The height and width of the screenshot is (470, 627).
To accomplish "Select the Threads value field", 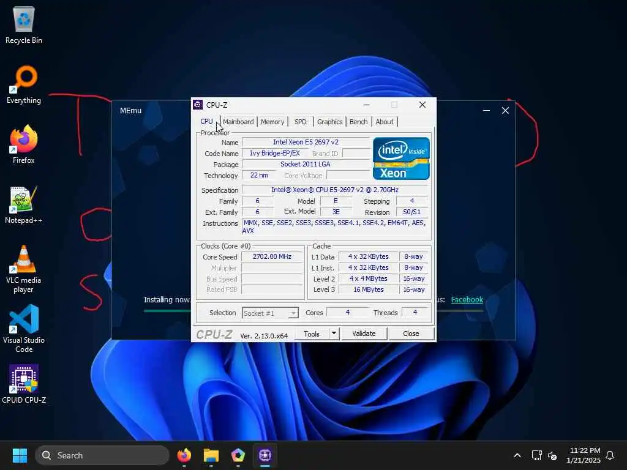I will click(x=415, y=312).
